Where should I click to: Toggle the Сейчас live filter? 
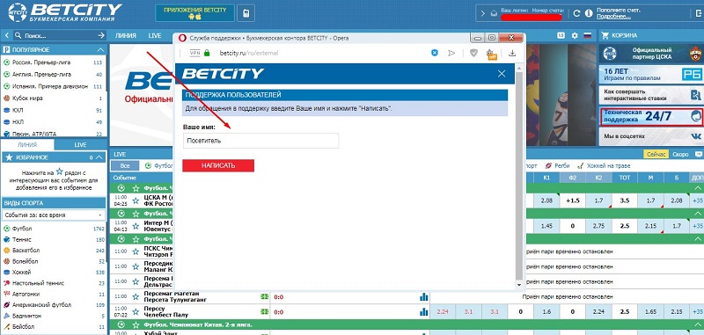pos(656,154)
